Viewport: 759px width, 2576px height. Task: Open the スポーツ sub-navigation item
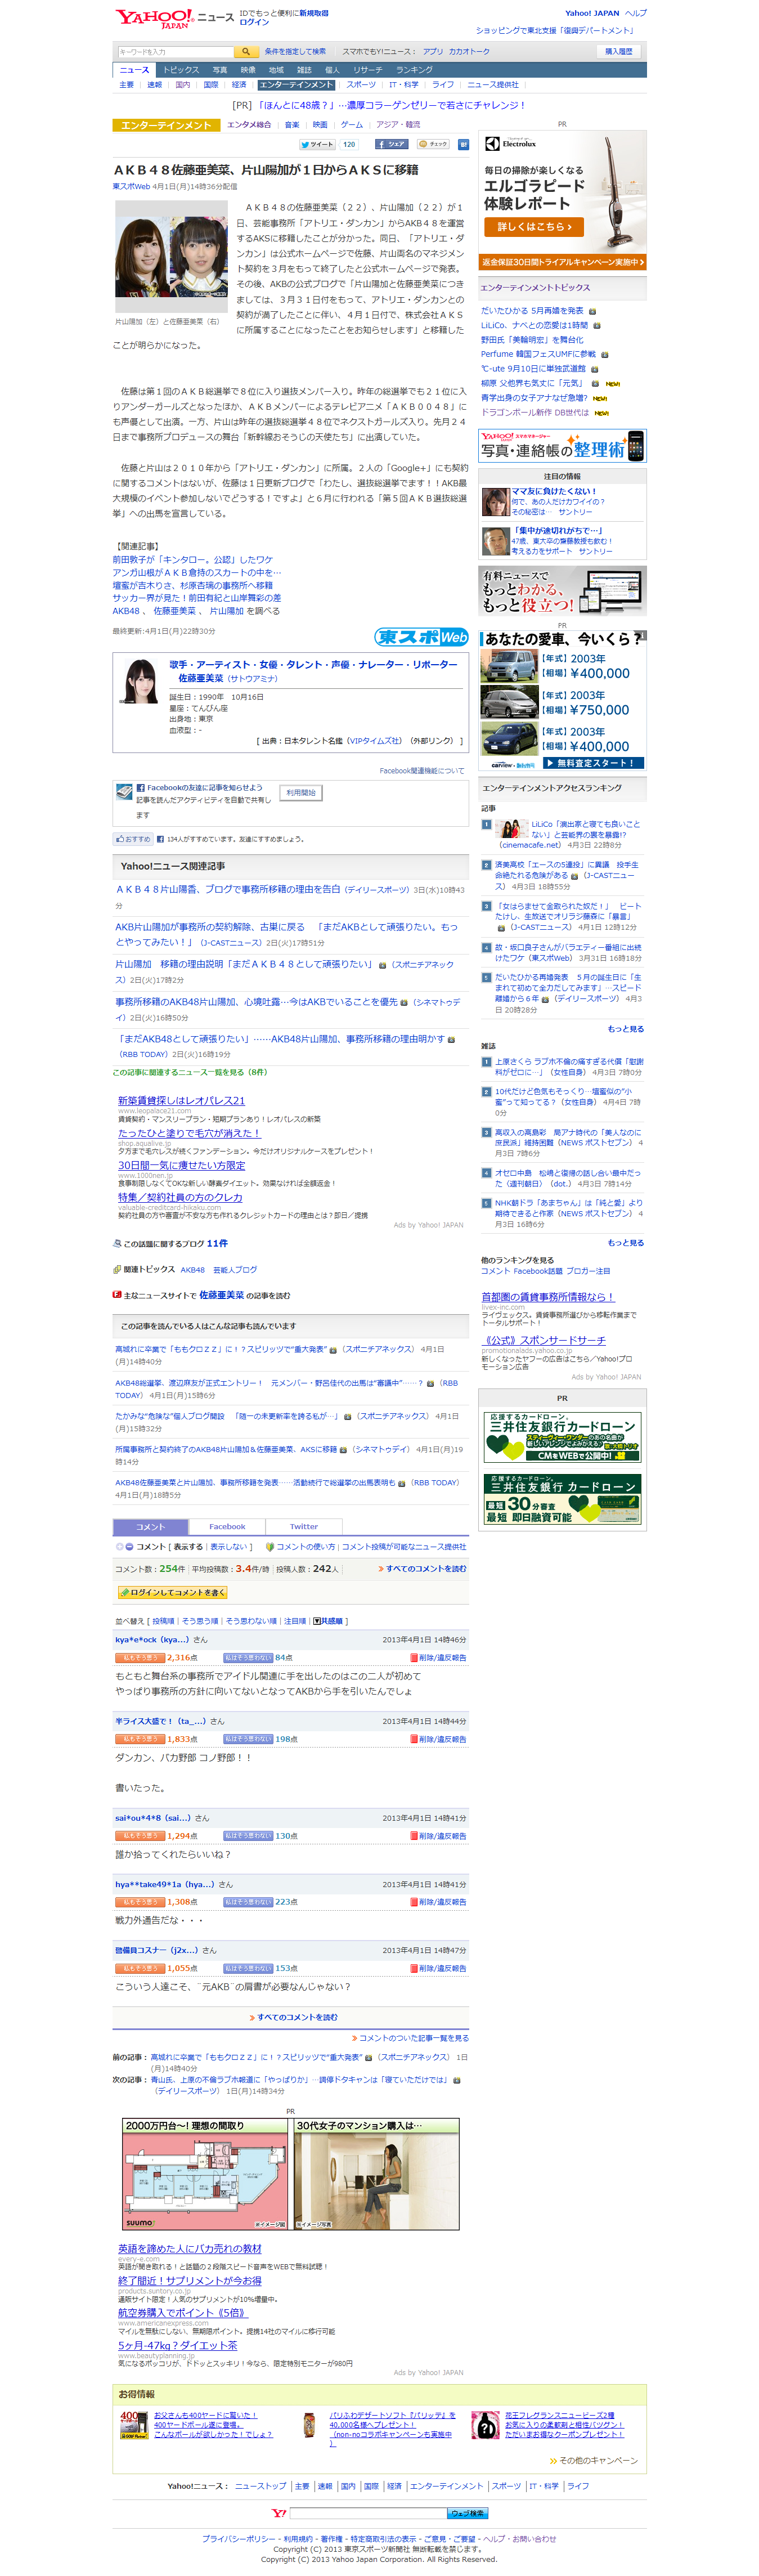(362, 85)
